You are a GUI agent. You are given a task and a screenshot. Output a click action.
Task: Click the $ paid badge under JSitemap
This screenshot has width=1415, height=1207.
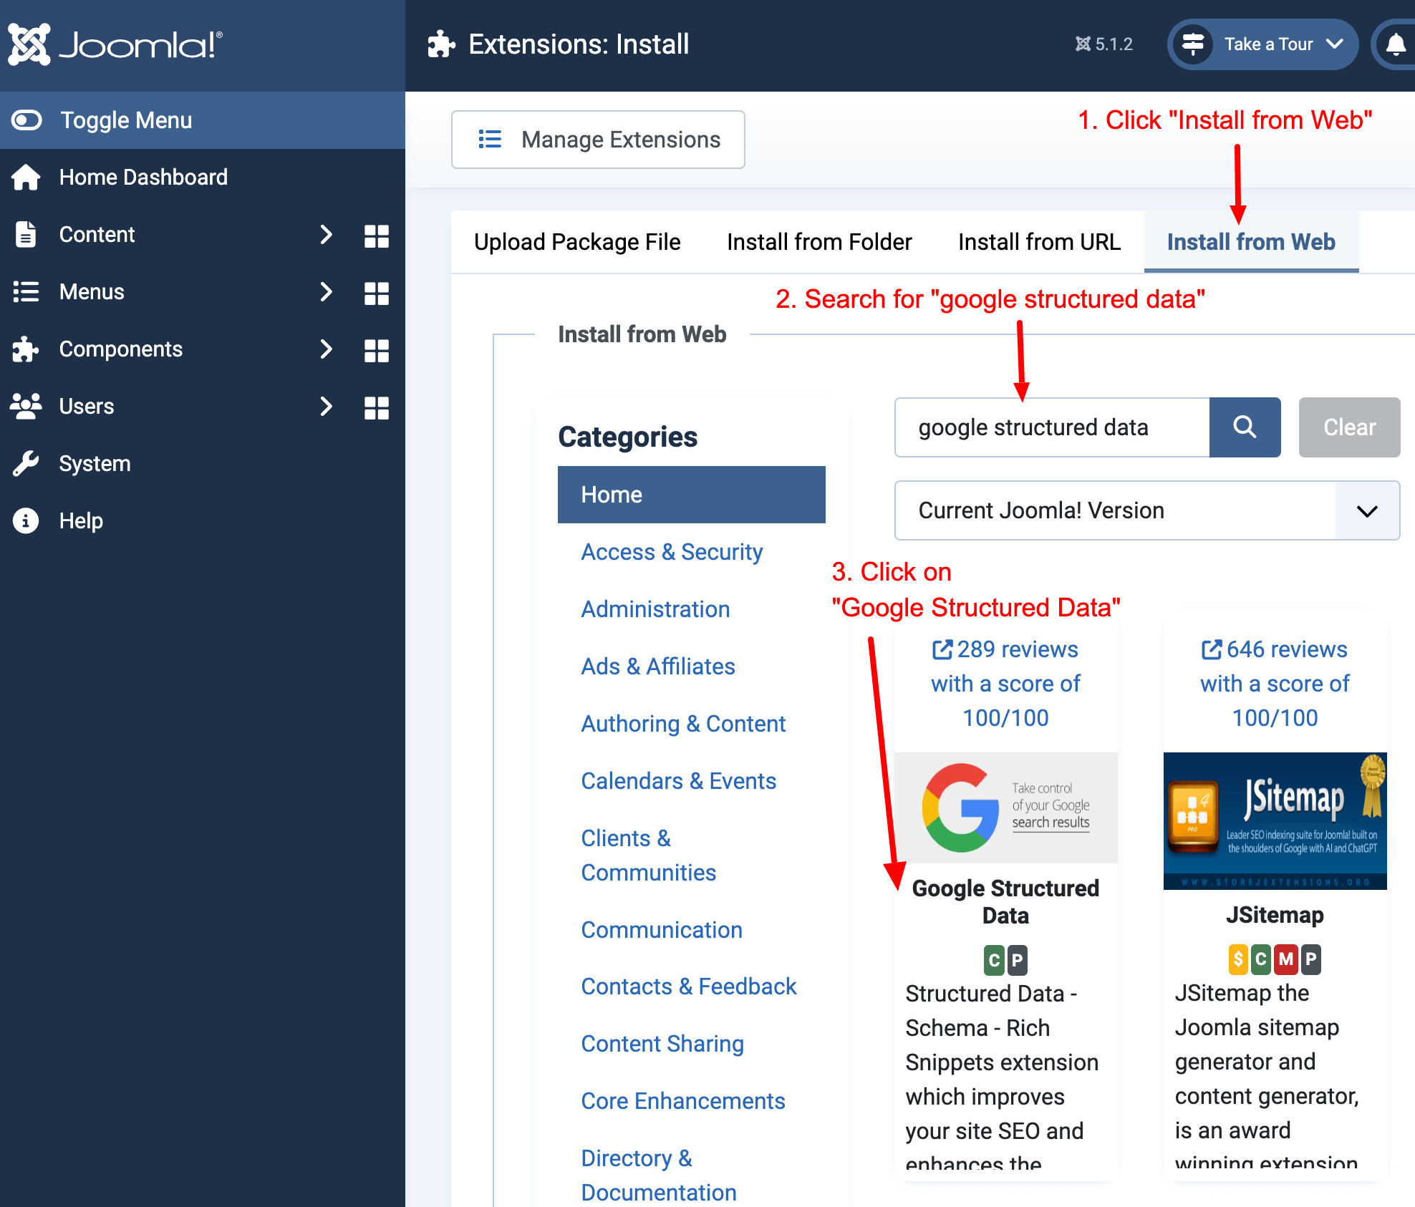1238,959
